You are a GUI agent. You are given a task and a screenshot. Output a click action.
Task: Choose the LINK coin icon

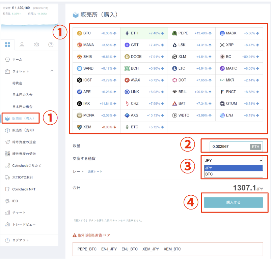coord(127,92)
